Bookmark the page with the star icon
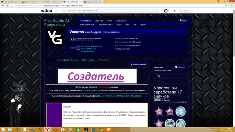235x132 pixels. (x=226, y=6)
